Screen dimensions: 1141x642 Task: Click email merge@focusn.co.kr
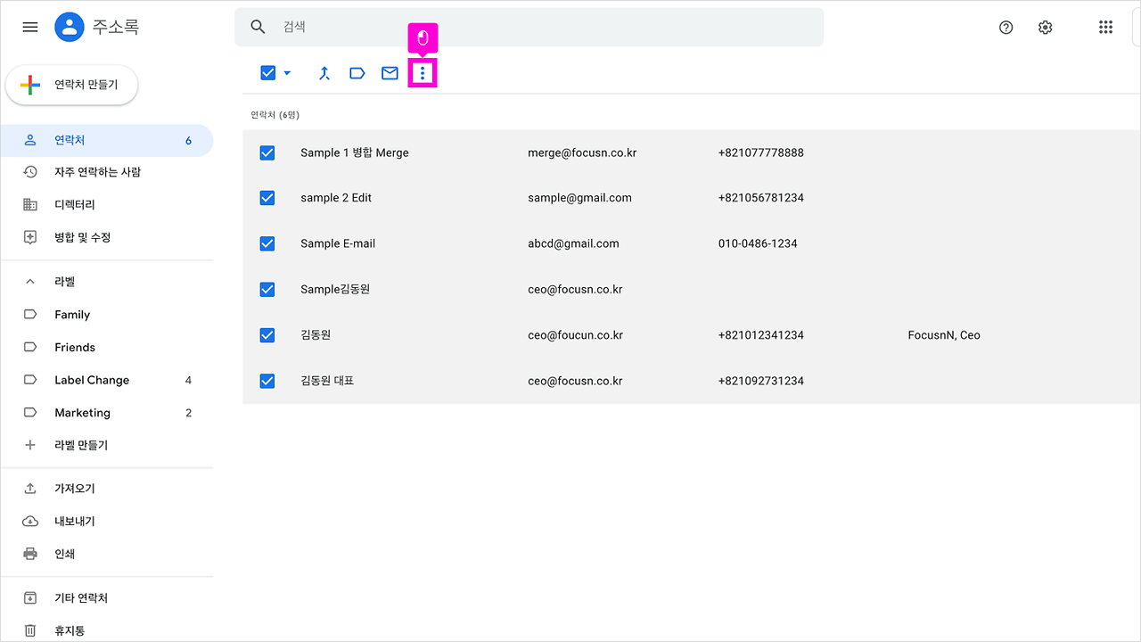[x=582, y=152]
